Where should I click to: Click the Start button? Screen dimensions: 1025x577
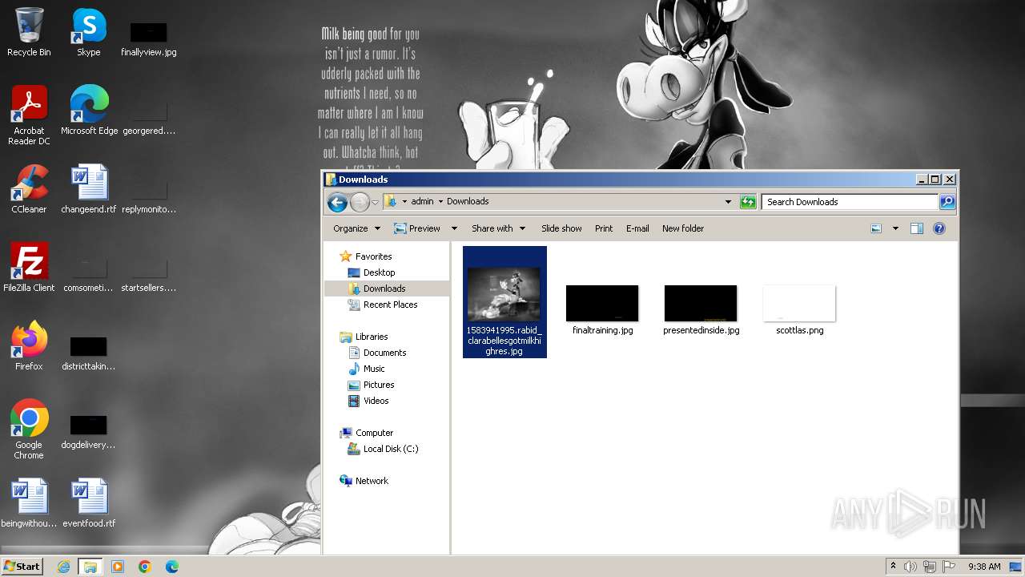(x=22, y=567)
